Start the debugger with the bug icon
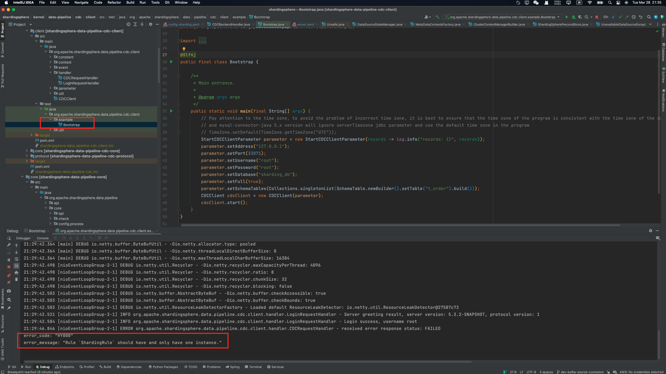The width and height of the screenshot is (666, 374). click(x=574, y=17)
